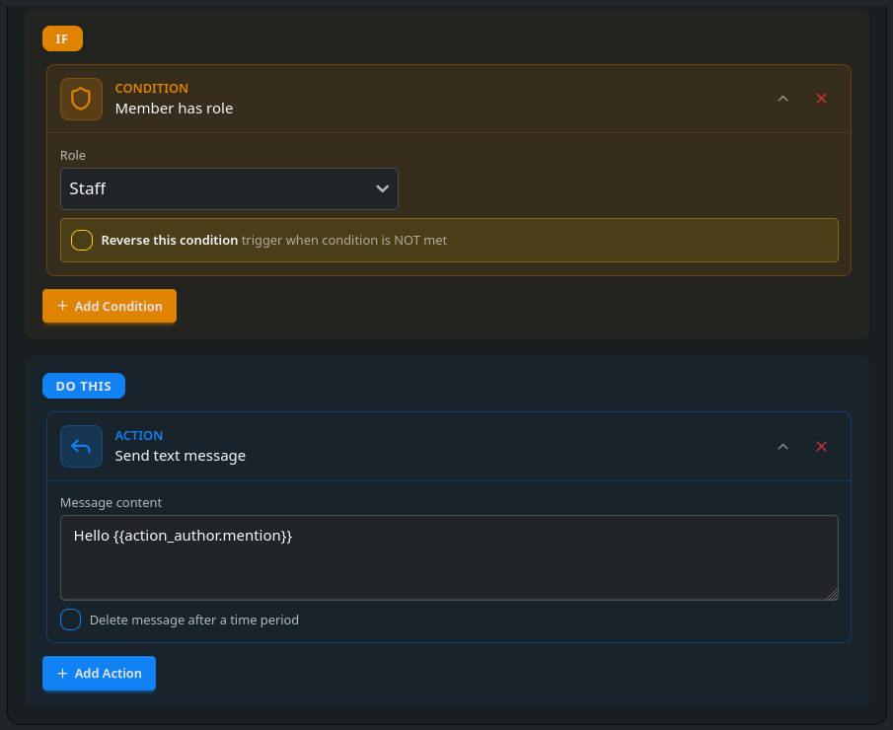Select the Send text message action title
Screen dimensions: 893x730
pos(181,456)
